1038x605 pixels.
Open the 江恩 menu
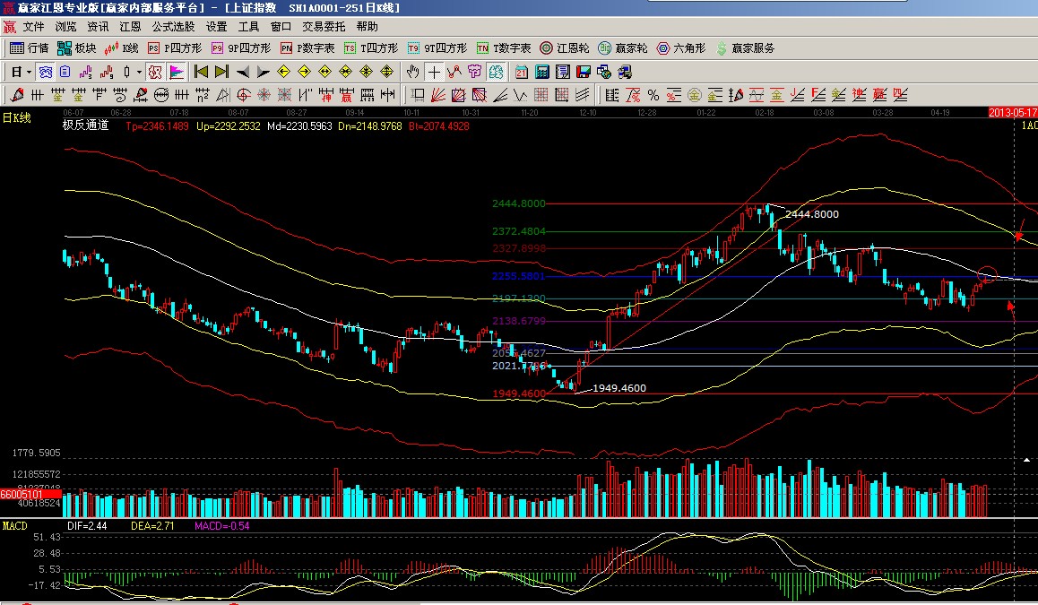click(x=130, y=27)
